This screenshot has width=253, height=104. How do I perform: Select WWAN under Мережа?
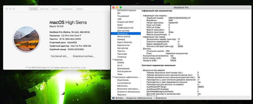pos(120,63)
